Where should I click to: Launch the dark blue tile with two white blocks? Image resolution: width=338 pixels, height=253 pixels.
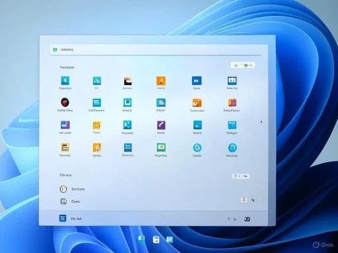click(197, 81)
